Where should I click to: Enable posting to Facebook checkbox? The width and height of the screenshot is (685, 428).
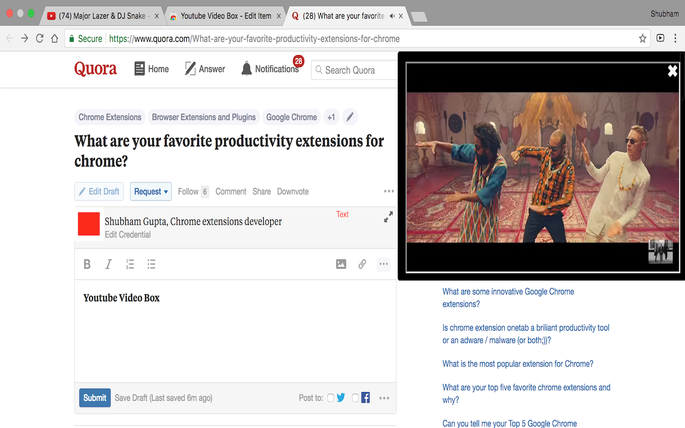tap(355, 398)
